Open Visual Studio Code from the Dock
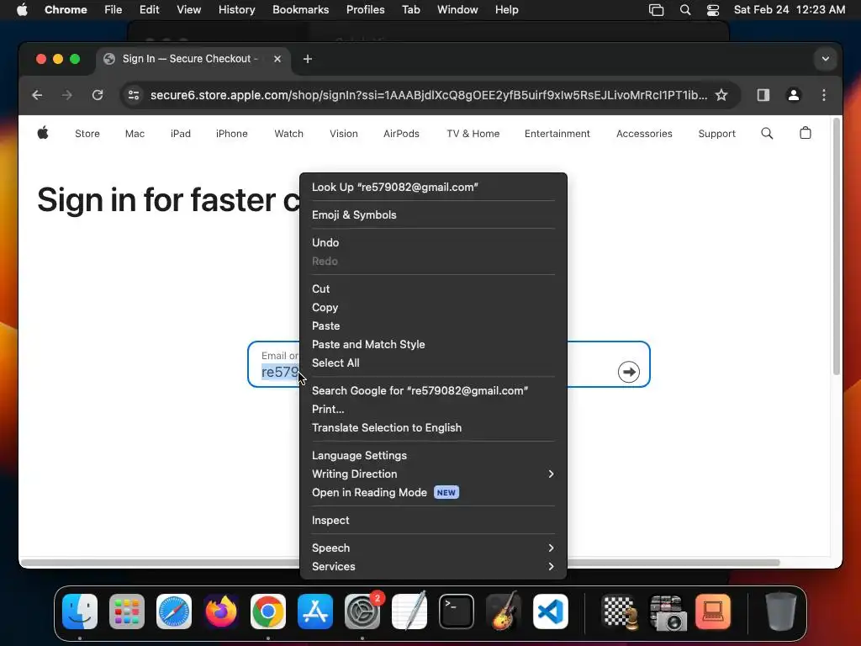This screenshot has height=646, width=861. (x=551, y=612)
